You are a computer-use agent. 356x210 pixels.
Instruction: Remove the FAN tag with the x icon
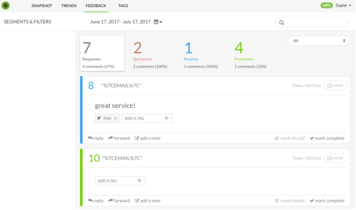tap(116, 118)
